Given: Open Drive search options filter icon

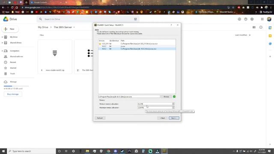Looking at the screenshot, I should click(135, 19).
